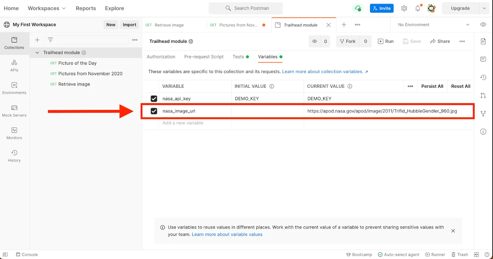Screen dimensions: 493x259
Task: Open the user avatar menu
Action: pyautogui.click(x=431, y=8)
